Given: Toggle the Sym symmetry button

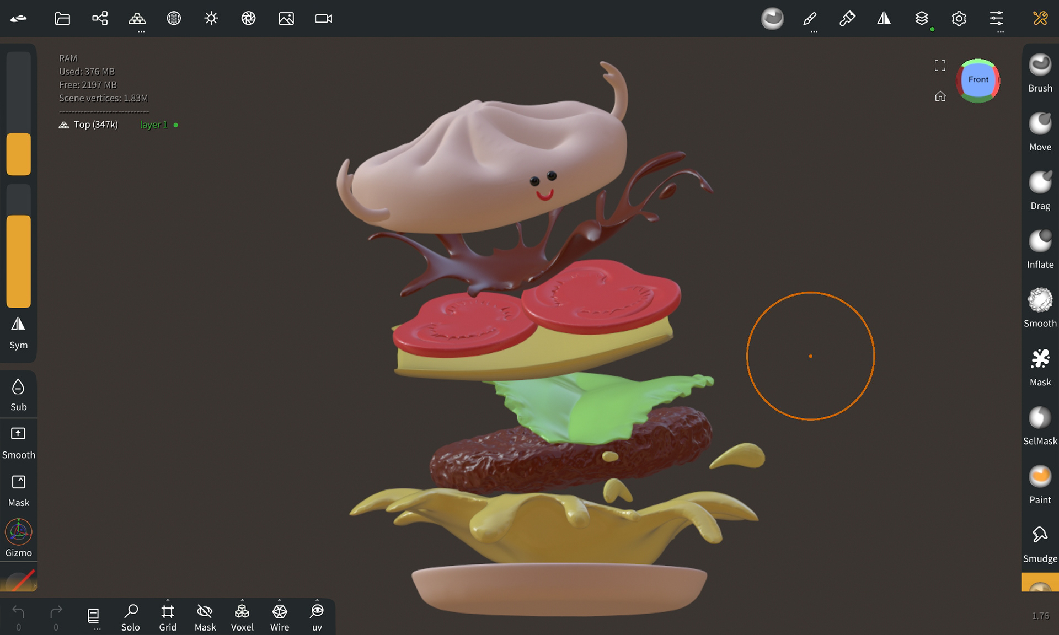Looking at the screenshot, I should coord(18,332).
